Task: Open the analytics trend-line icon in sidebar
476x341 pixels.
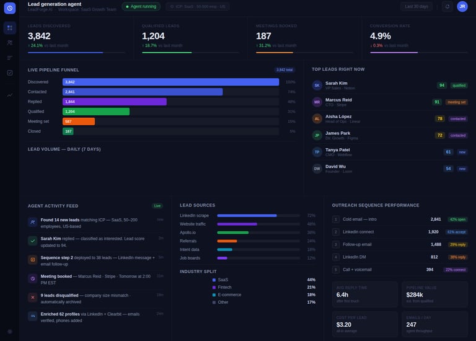Action: [x=10, y=95]
